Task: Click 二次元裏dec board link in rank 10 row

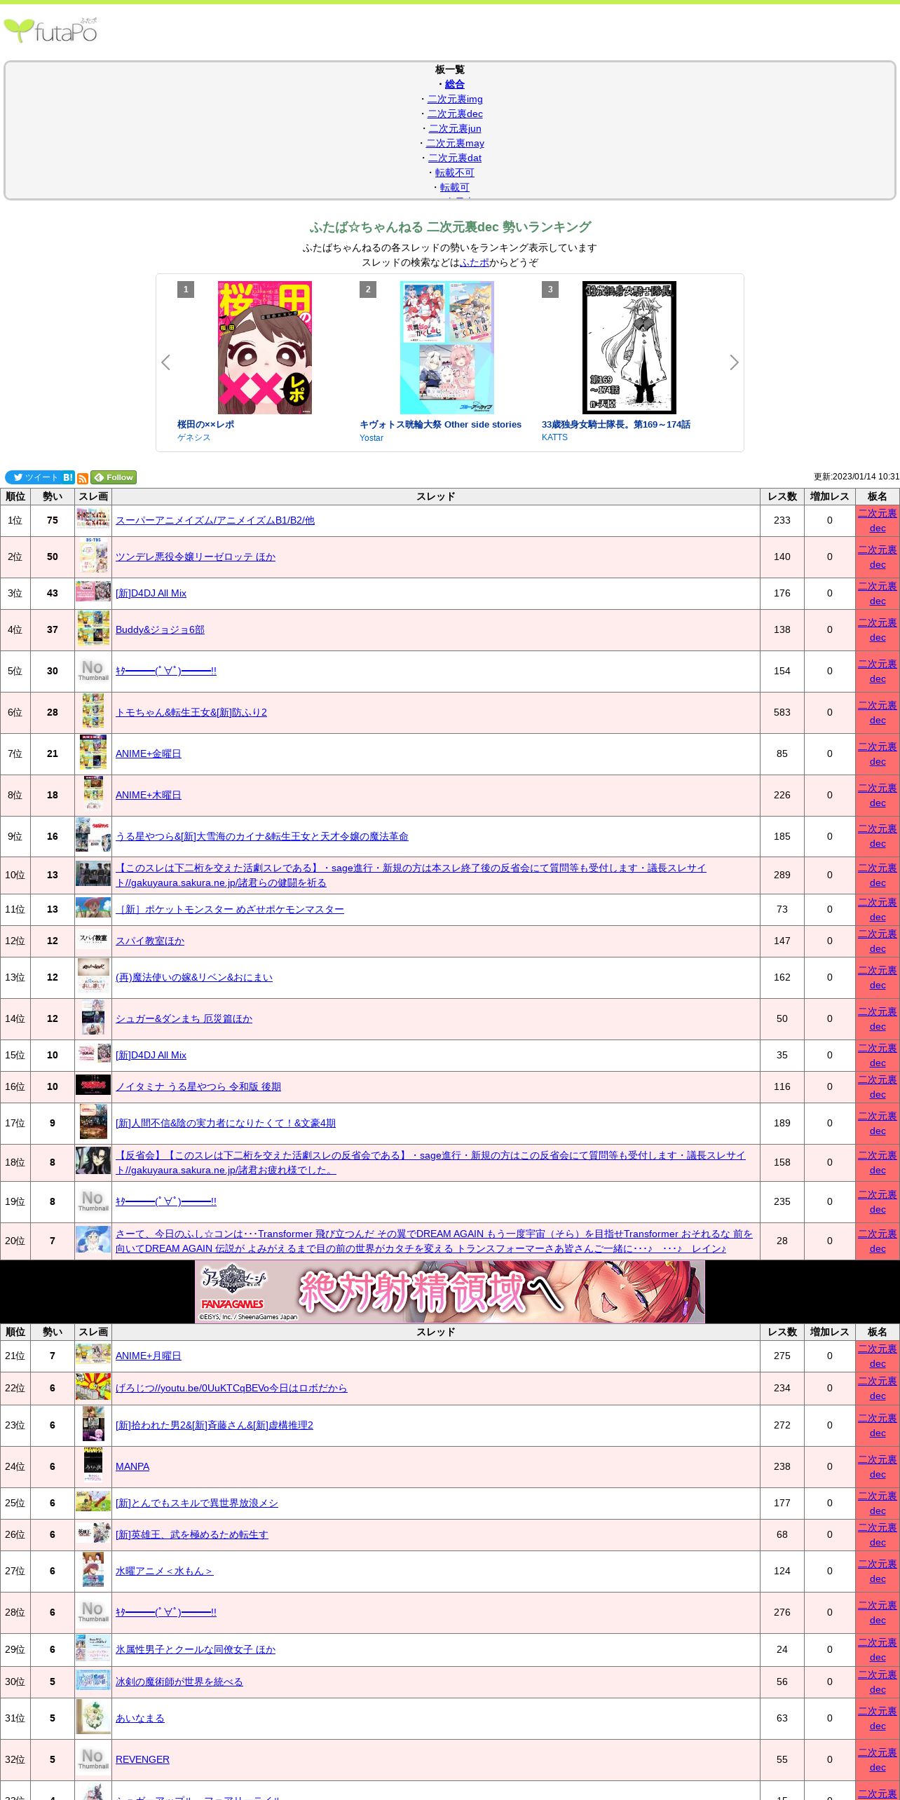Action: [878, 875]
